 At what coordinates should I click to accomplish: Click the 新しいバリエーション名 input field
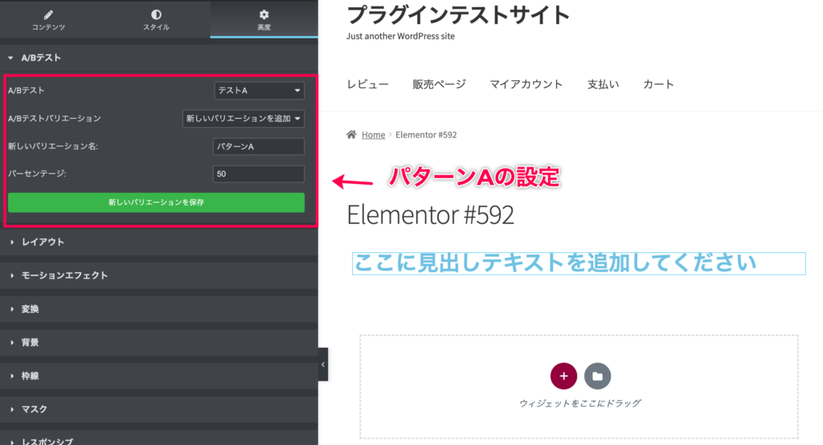259,146
